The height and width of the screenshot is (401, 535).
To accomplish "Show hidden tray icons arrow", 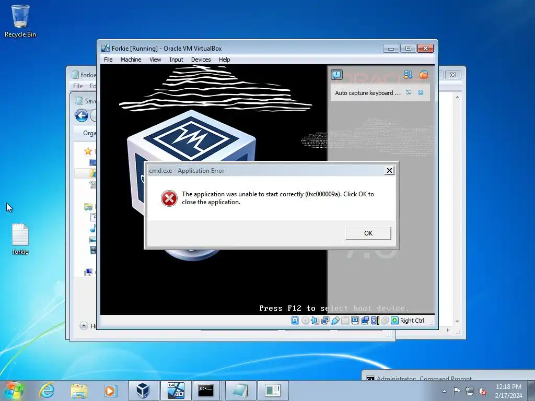I will click(x=444, y=391).
